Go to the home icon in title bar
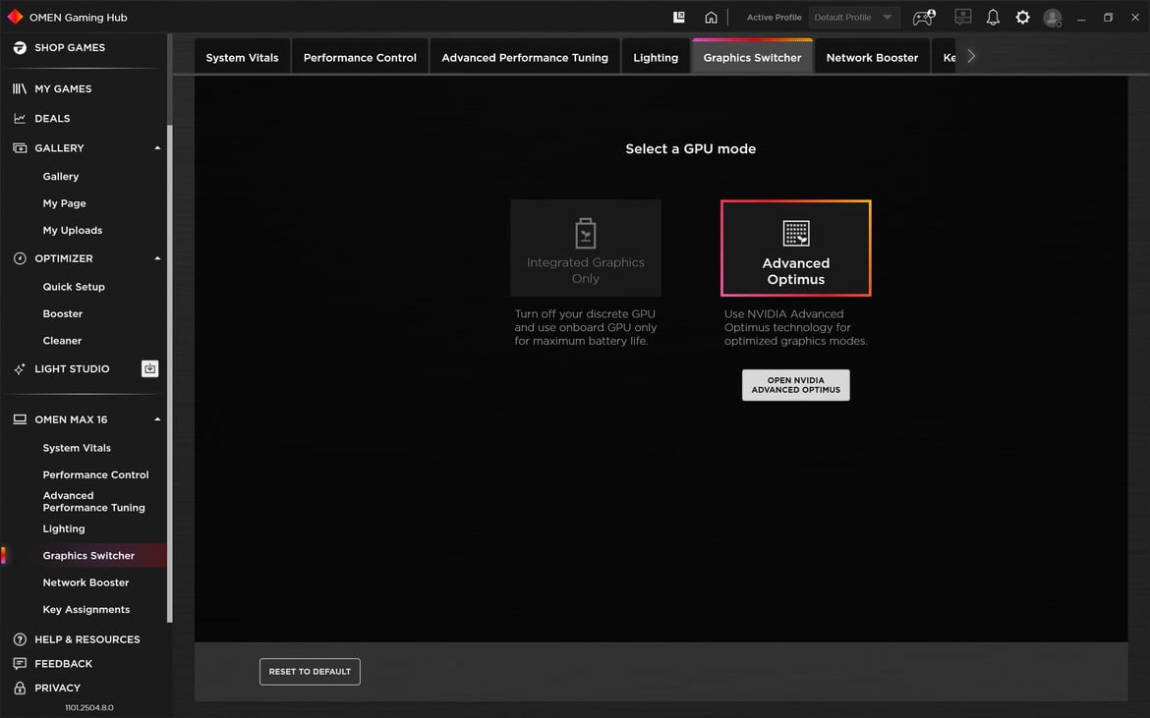 711,17
